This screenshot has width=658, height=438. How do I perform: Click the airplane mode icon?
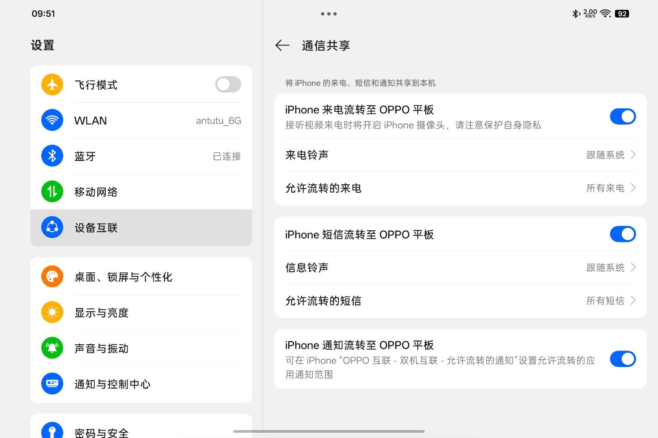(52, 84)
